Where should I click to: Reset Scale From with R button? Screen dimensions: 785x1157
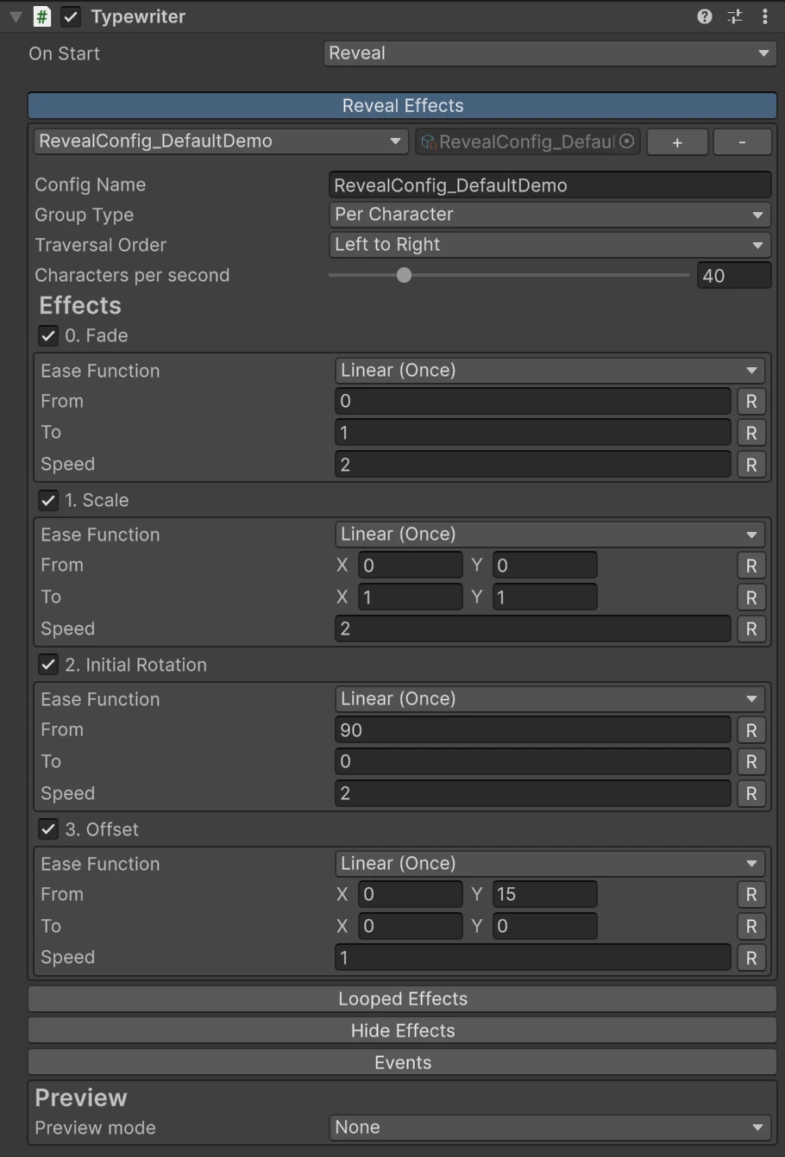click(x=751, y=566)
